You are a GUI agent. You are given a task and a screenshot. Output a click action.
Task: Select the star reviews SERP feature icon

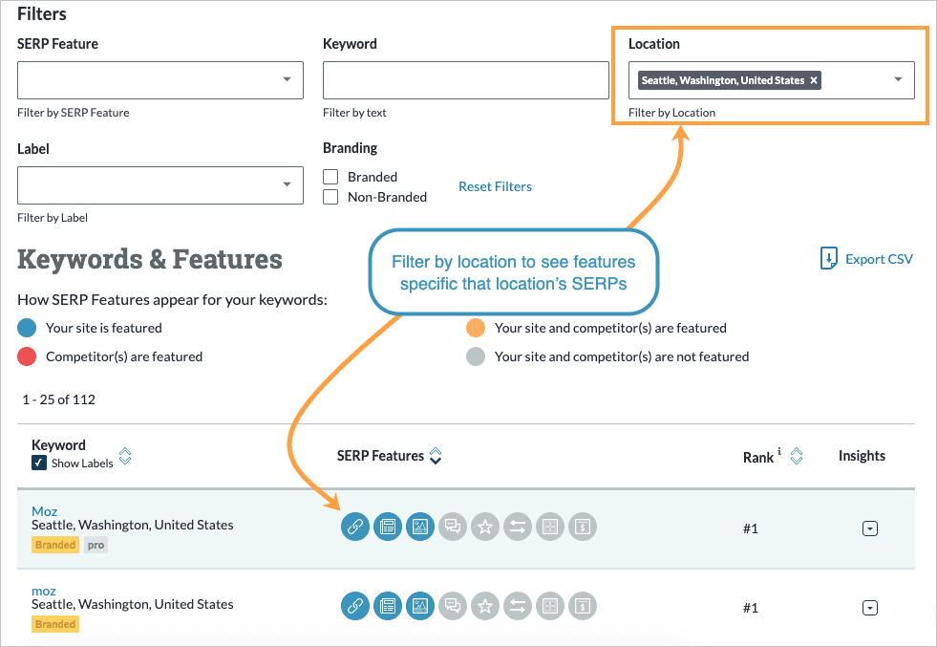tap(484, 527)
